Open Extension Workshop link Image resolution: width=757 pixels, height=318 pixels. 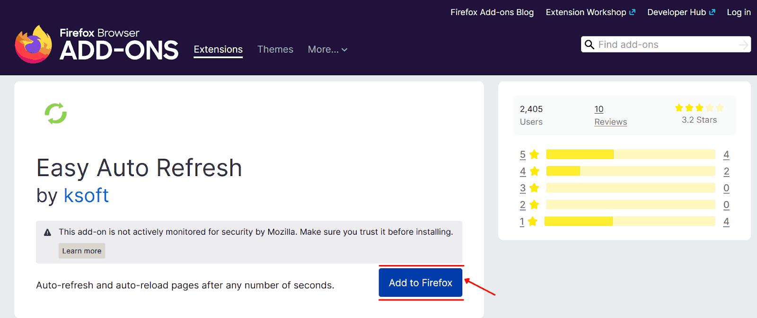click(590, 12)
